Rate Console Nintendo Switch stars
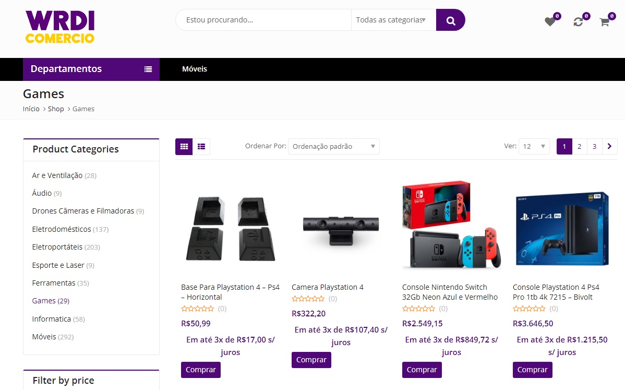This screenshot has width=625, height=390. 418,309
